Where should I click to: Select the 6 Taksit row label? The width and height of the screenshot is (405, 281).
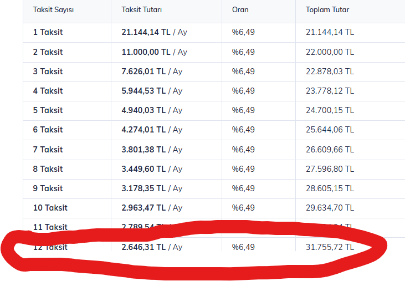pos(48,130)
